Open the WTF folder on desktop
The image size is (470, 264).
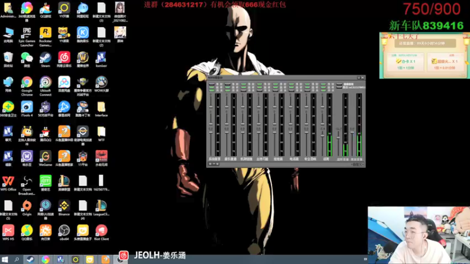[101, 134]
